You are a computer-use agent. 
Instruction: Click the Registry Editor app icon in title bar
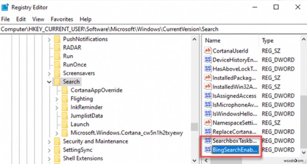pyautogui.click(x=5, y=7)
